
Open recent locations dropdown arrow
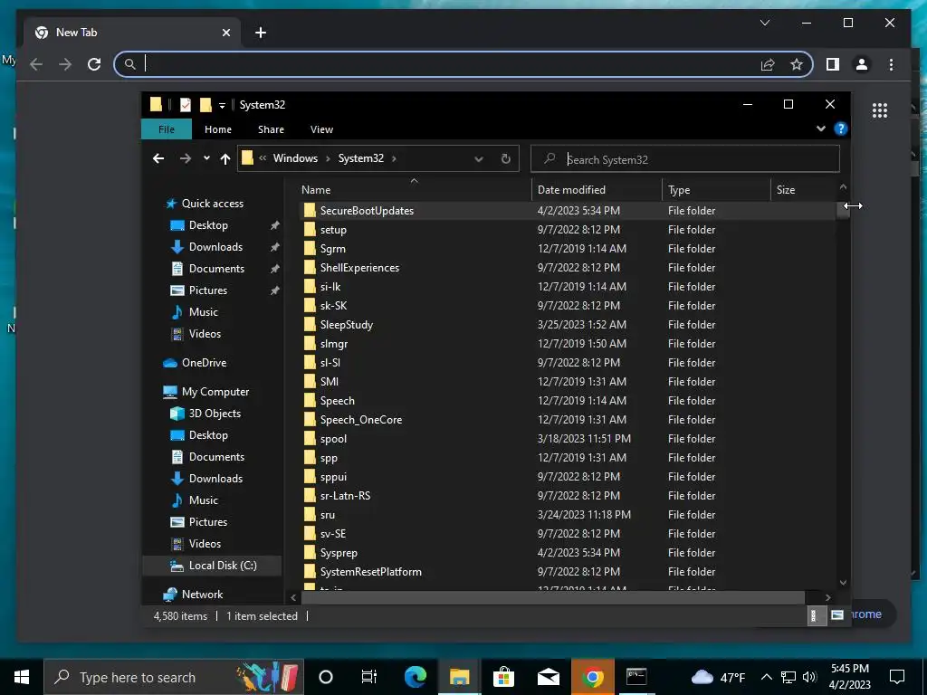point(206,158)
